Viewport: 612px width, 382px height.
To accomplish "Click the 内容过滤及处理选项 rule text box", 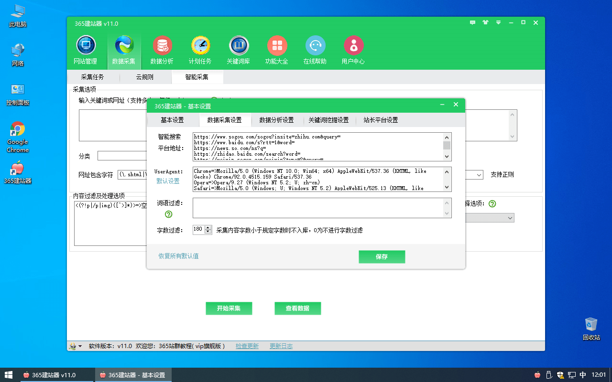I will point(110,224).
